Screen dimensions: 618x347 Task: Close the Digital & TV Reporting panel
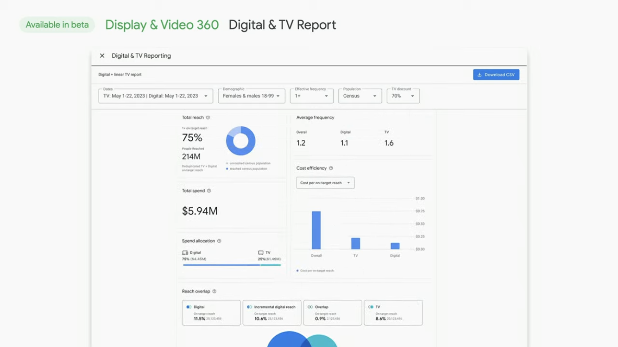102,56
